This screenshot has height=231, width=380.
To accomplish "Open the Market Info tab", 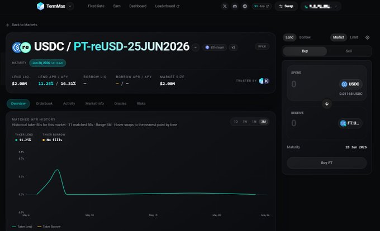I will tap(94, 104).
